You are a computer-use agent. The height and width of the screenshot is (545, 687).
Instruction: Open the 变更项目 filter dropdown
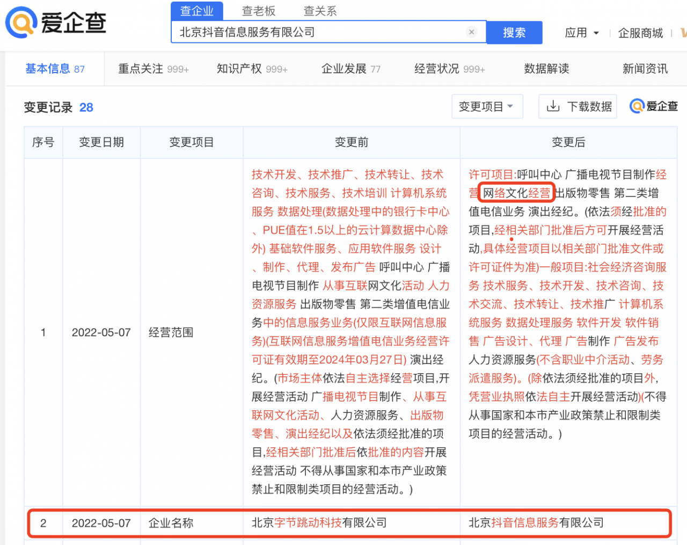point(487,106)
